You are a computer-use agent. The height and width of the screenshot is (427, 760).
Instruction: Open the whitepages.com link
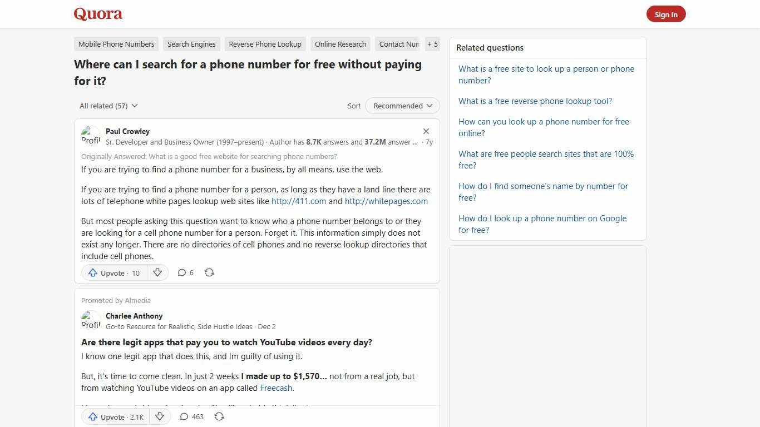386,201
